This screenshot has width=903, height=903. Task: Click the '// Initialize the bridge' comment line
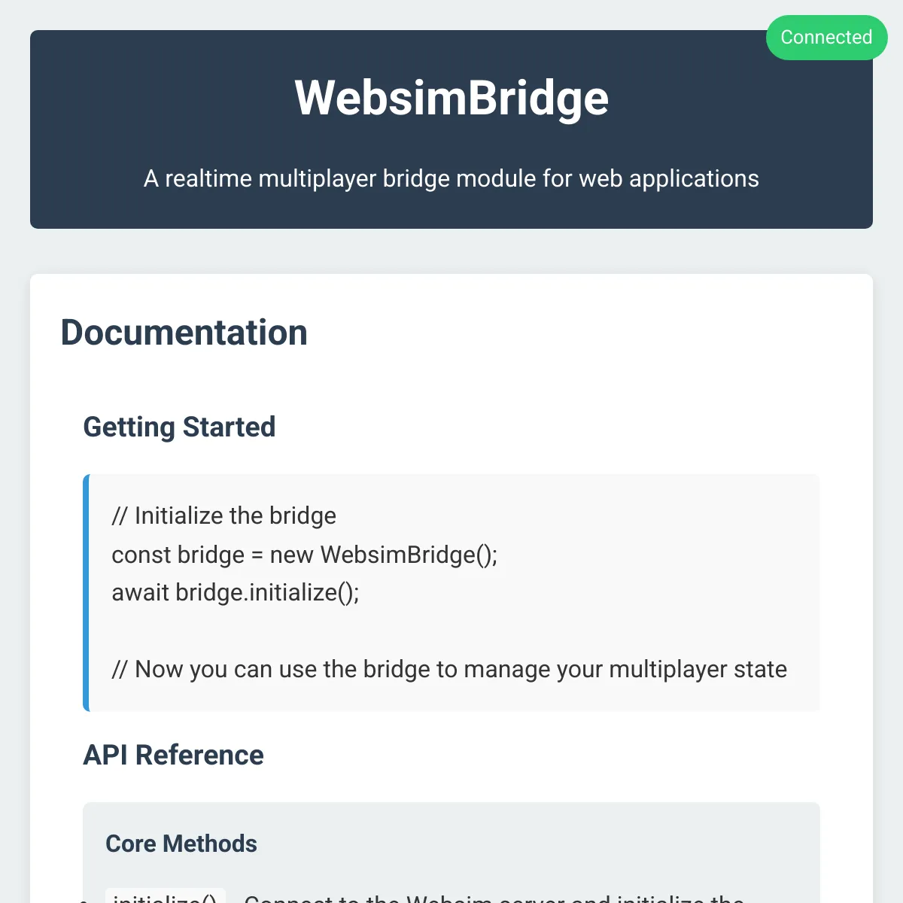[x=223, y=516]
